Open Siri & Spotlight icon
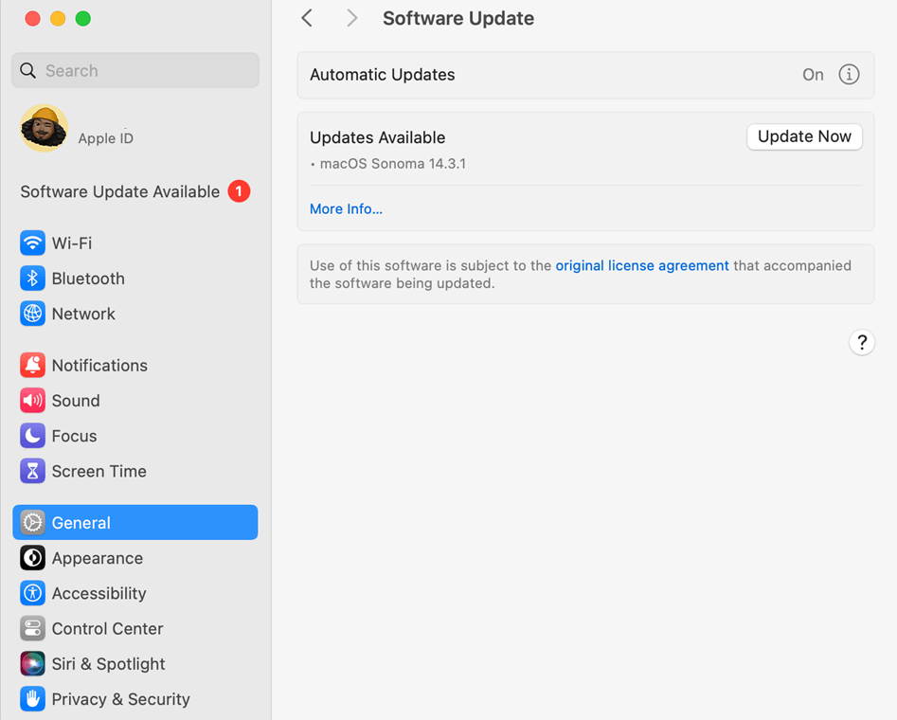 pos(32,664)
